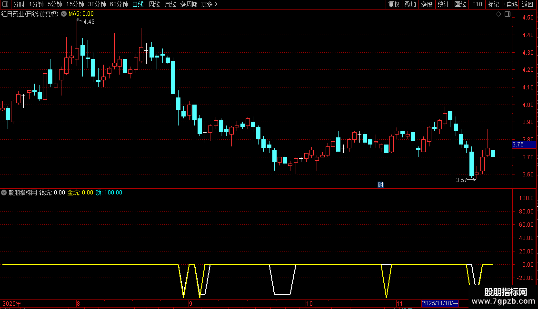Screen dimensions: 538x309
Task: Expand main chart indicator dropdown beside 红日药业
Action: 64,14
